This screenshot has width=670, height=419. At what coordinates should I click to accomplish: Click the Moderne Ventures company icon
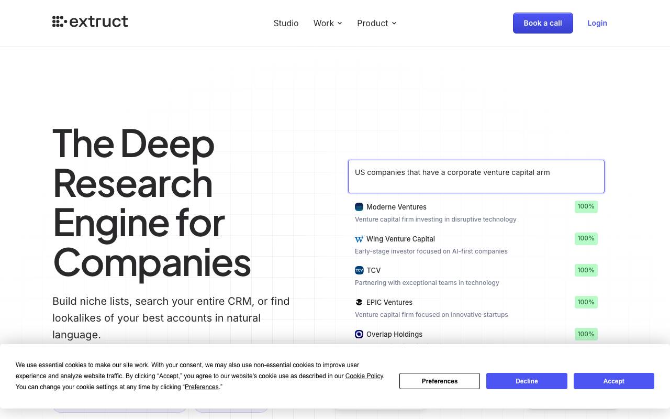click(x=359, y=207)
